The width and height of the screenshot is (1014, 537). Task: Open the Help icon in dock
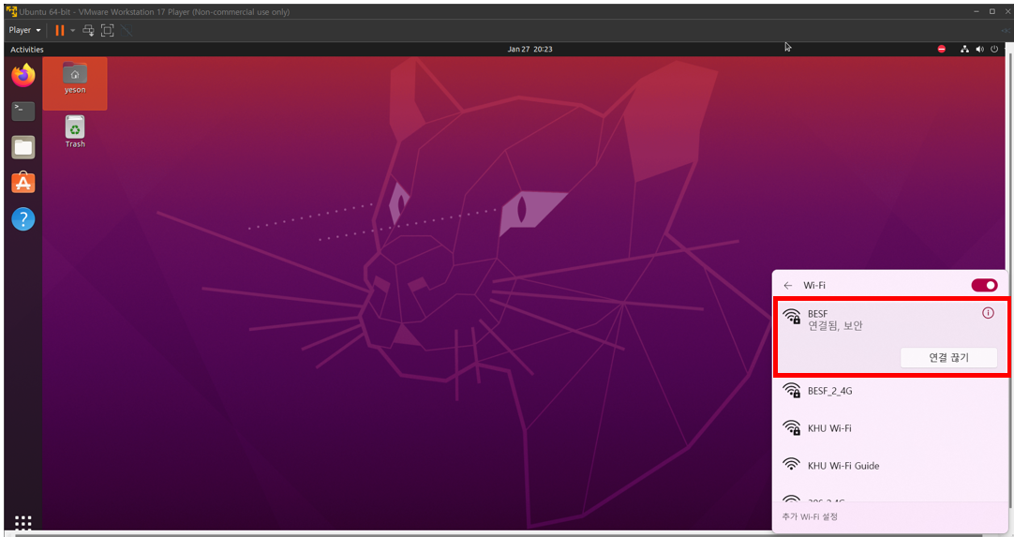coord(23,219)
